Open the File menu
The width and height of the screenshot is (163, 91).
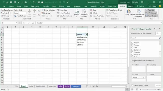4,6
